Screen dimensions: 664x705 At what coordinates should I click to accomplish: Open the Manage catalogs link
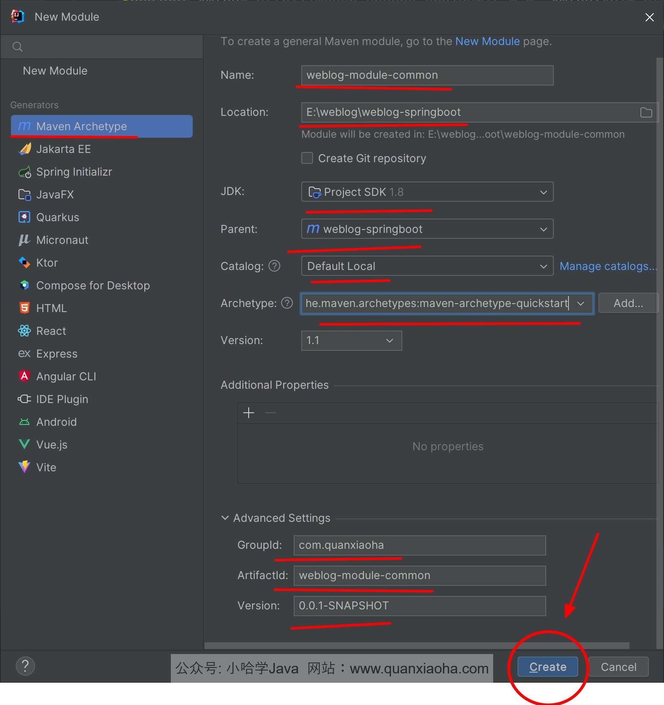608,266
